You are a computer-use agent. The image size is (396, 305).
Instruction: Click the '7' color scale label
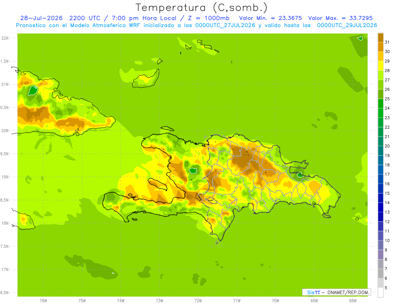386,269
